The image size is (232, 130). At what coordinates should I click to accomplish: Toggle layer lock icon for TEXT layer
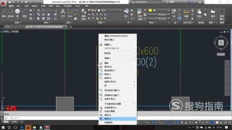pyautogui.click(x=95, y=10)
